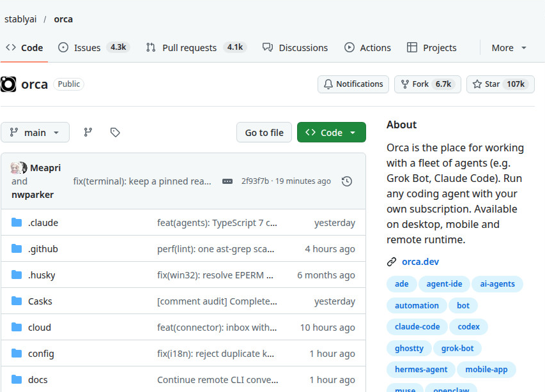The image size is (545, 392).
Task: Click the docs folder icon
Action: (17, 379)
